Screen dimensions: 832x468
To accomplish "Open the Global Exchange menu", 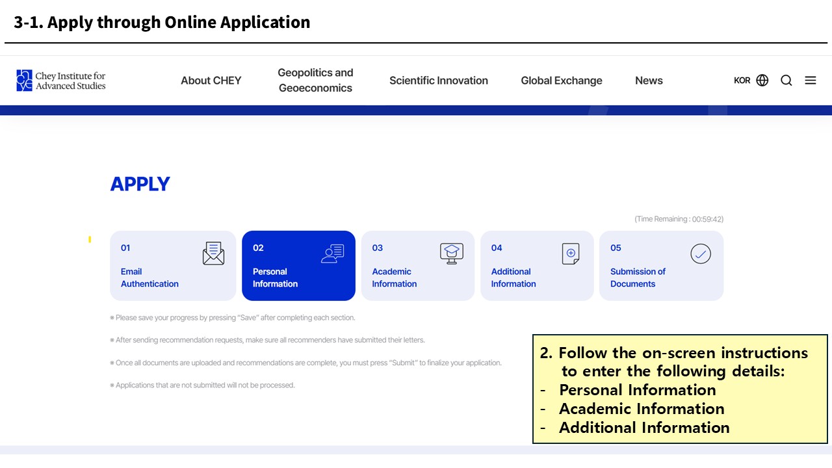I will 562,81.
